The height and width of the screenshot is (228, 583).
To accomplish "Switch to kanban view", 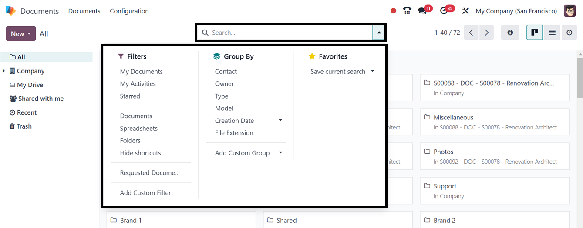I will point(534,33).
